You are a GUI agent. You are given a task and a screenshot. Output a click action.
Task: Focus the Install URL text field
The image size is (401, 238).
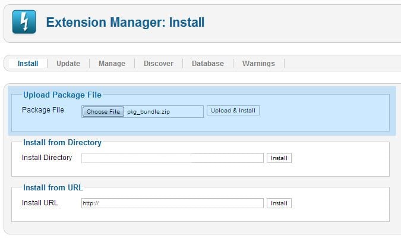pyautogui.click(x=172, y=203)
